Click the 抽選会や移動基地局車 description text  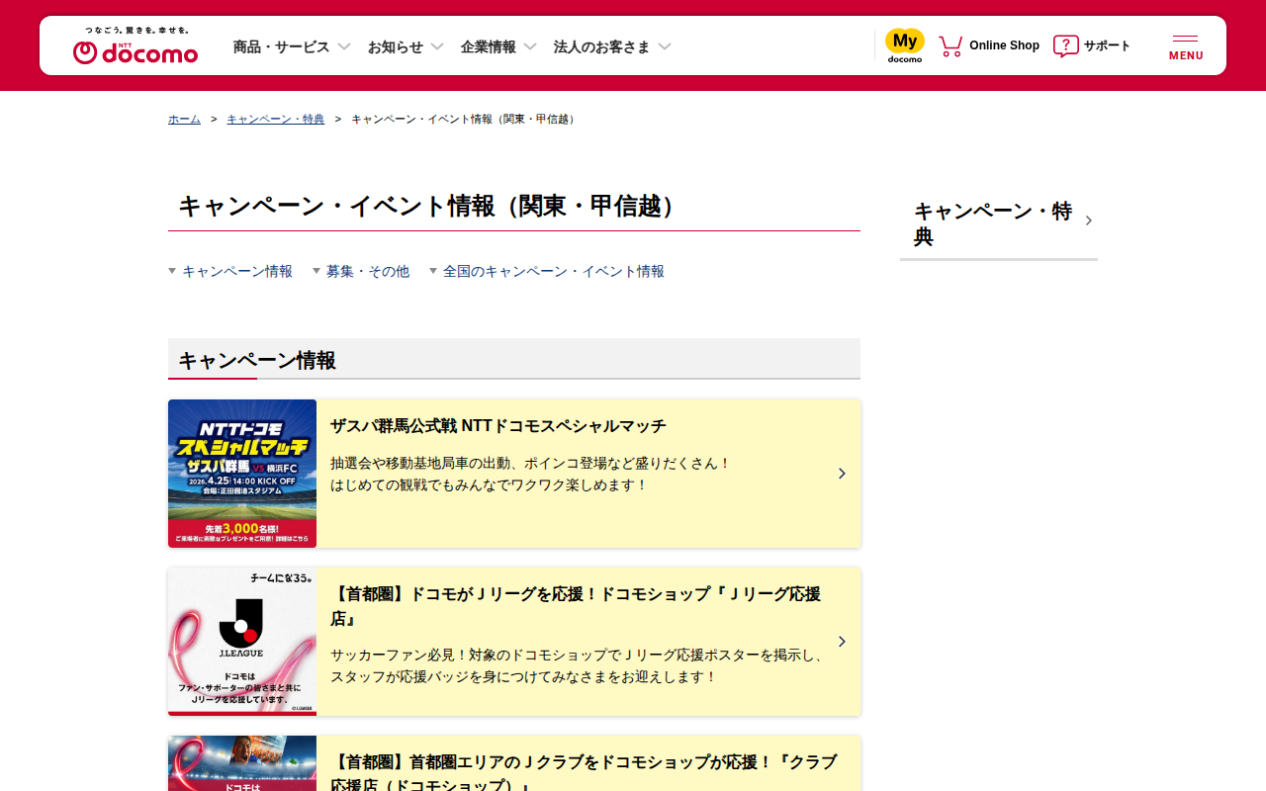(x=530, y=474)
